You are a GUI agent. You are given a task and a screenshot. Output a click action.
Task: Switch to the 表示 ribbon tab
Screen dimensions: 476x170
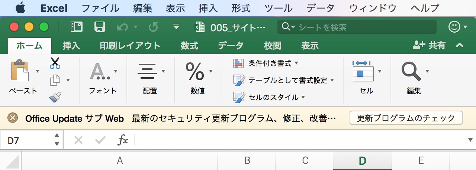(x=310, y=46)
